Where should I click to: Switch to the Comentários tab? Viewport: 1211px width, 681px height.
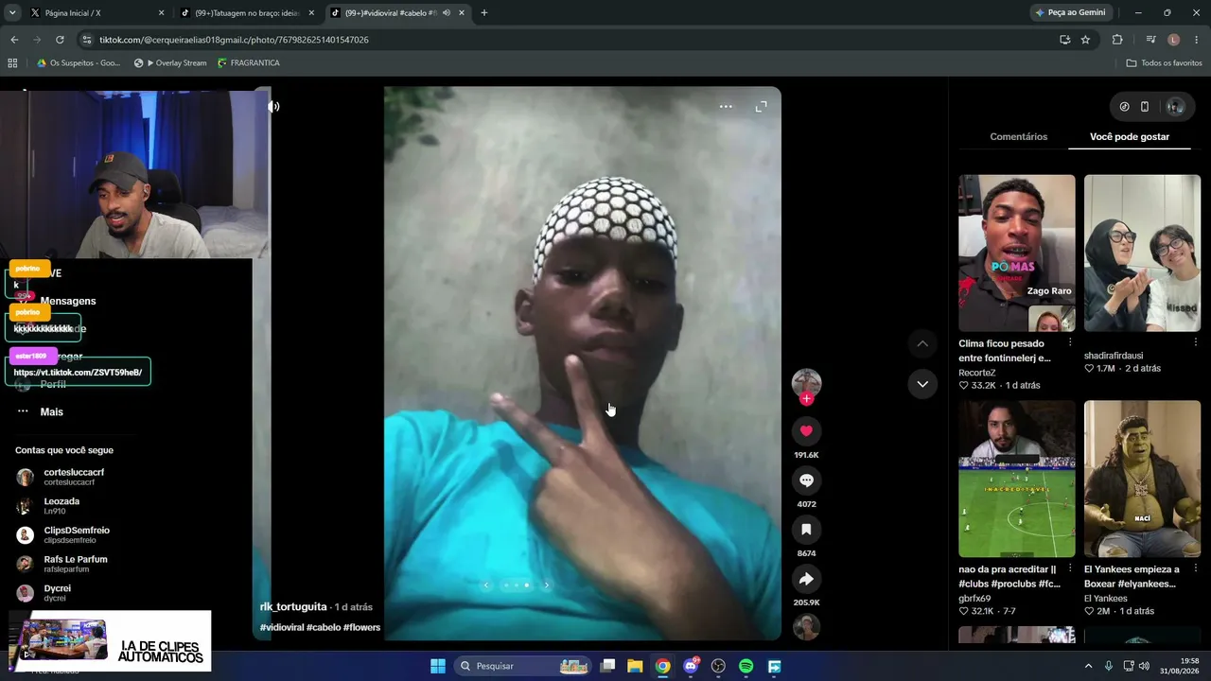(x=1018, y=137)
